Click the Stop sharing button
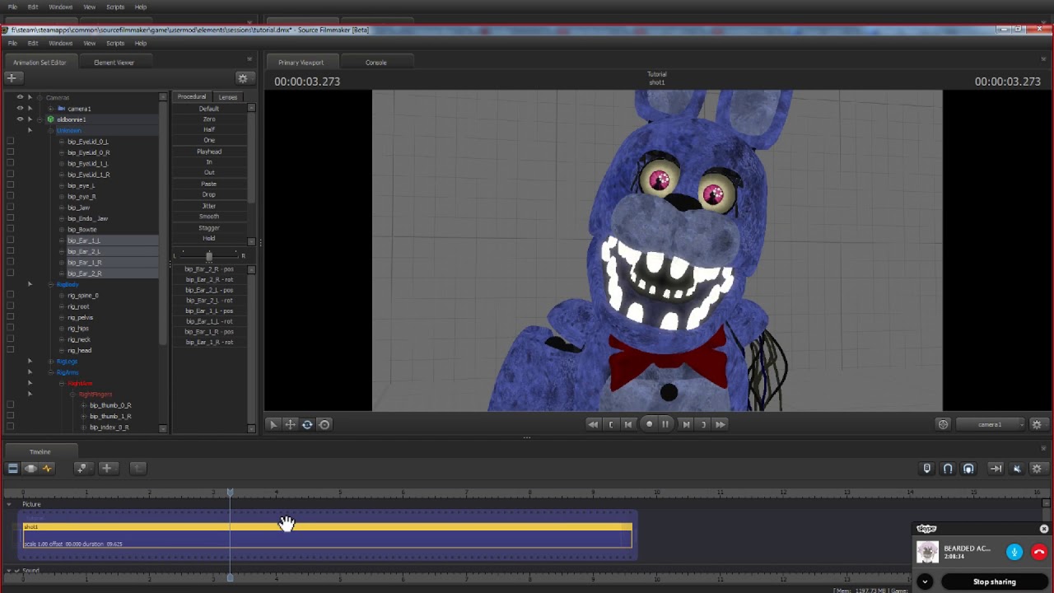This screenshot has height=593, width=1054. point(995,581)
